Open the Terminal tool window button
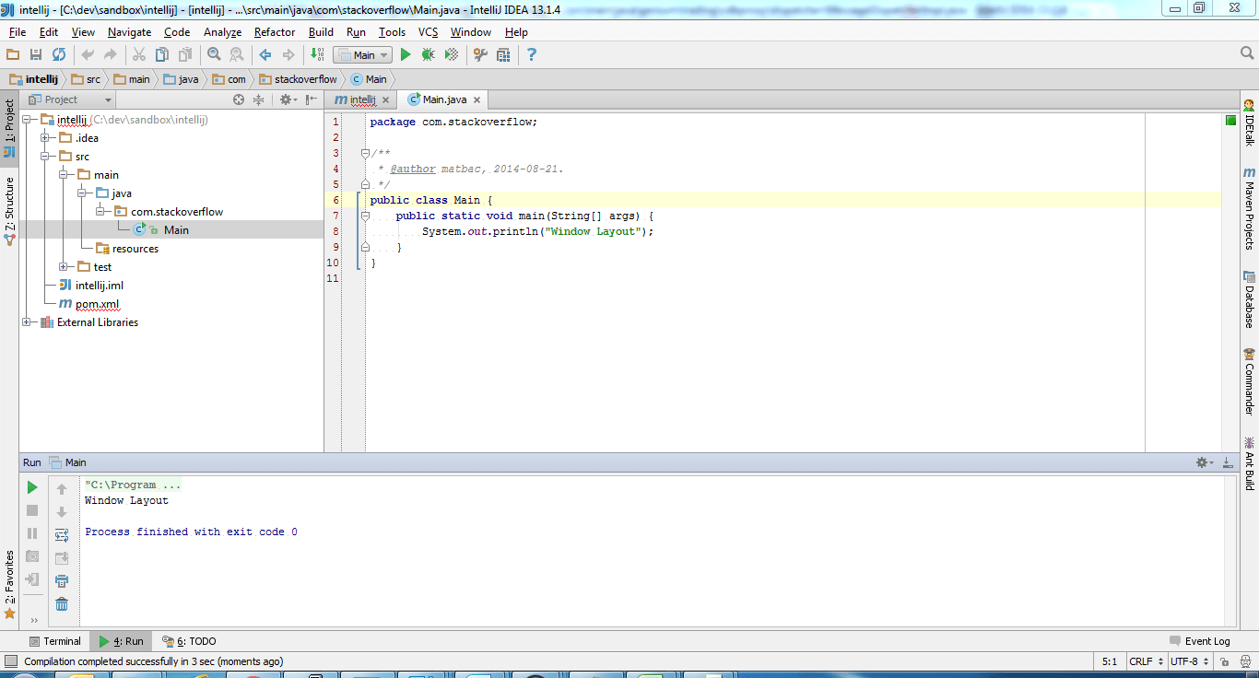Image resolution: width=1259 pixels, height=678 pixels. (x=54, y=641)
